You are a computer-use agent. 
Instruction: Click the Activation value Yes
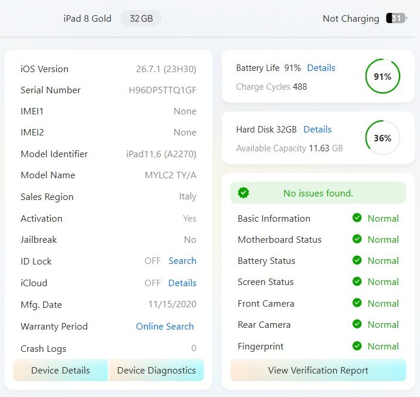[189, 219]
